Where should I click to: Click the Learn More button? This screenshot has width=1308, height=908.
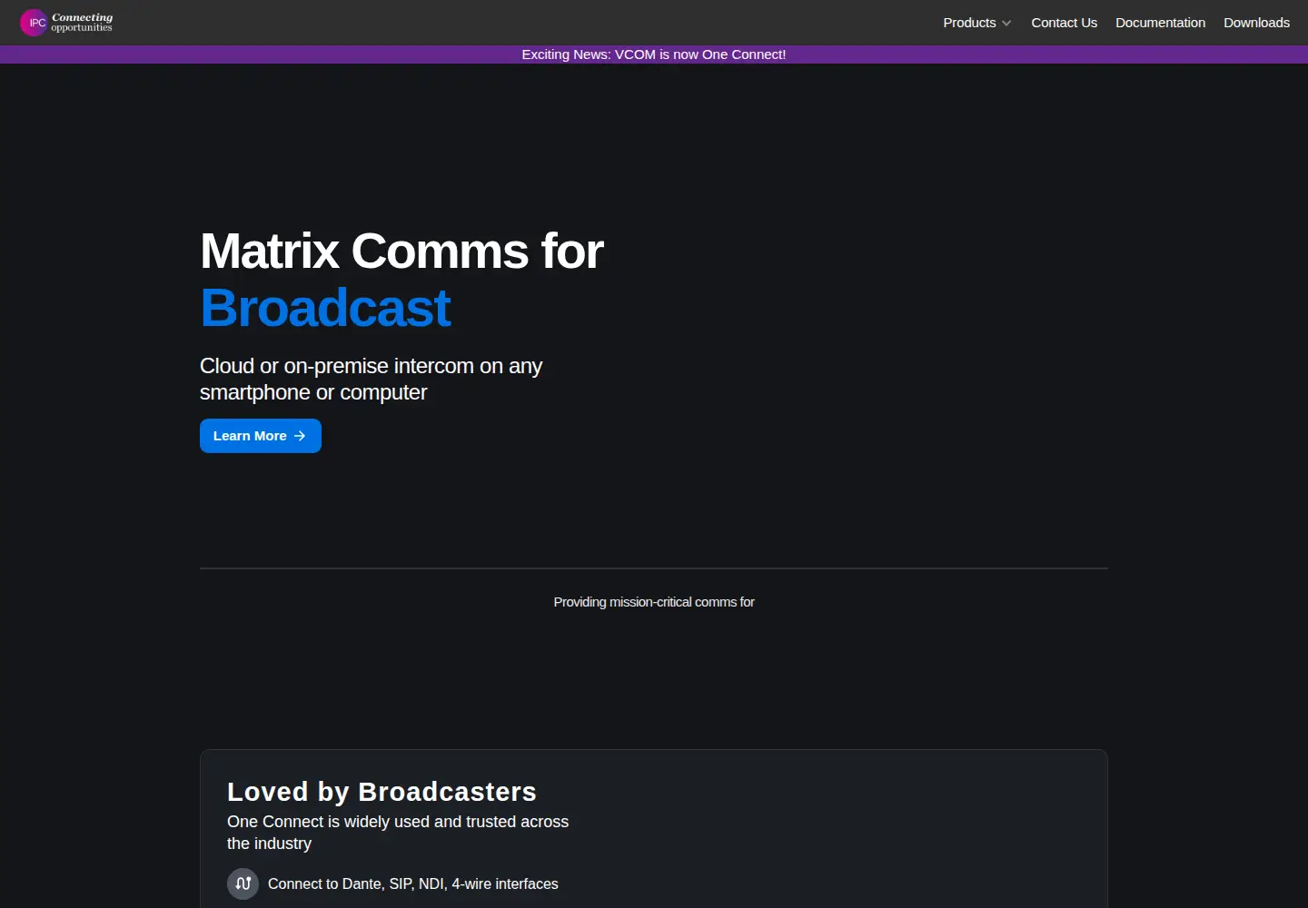[261, 436]
